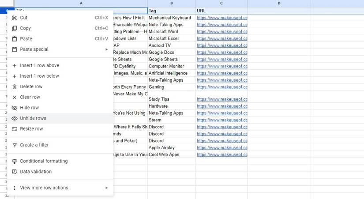Open URL link in Android TV row
364x199 pixels.
222,45
